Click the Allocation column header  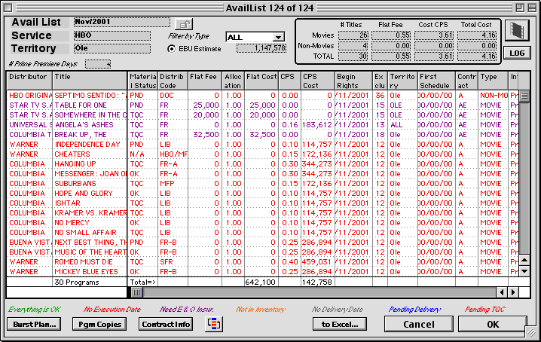(x=233, y=81)
